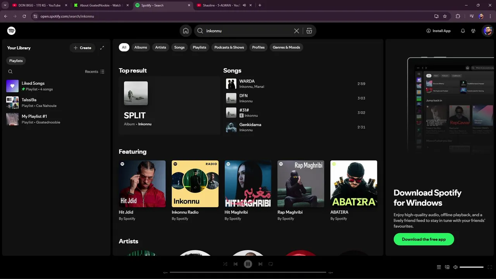Screen dimensions: 496x279
Task: Search within Your Library
Action: (x=10, y=72)
